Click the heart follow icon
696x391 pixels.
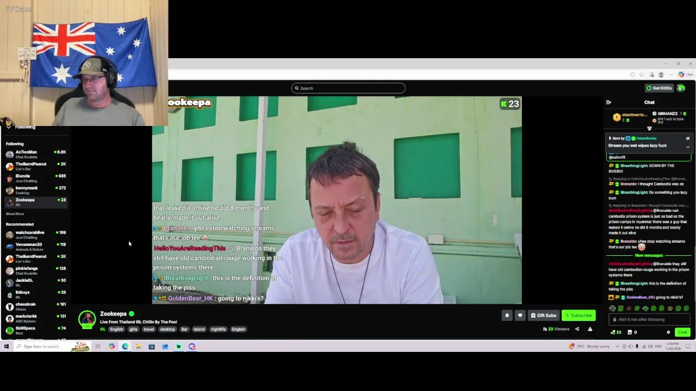[520, 315]
